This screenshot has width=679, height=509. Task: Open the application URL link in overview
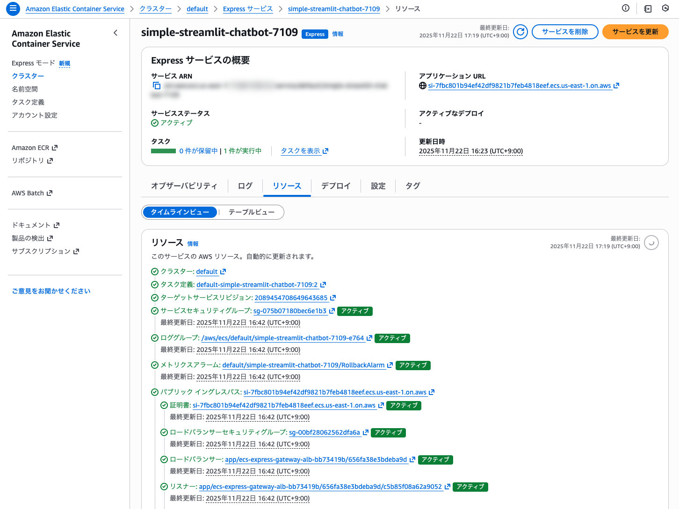click(x=520, y=86)
